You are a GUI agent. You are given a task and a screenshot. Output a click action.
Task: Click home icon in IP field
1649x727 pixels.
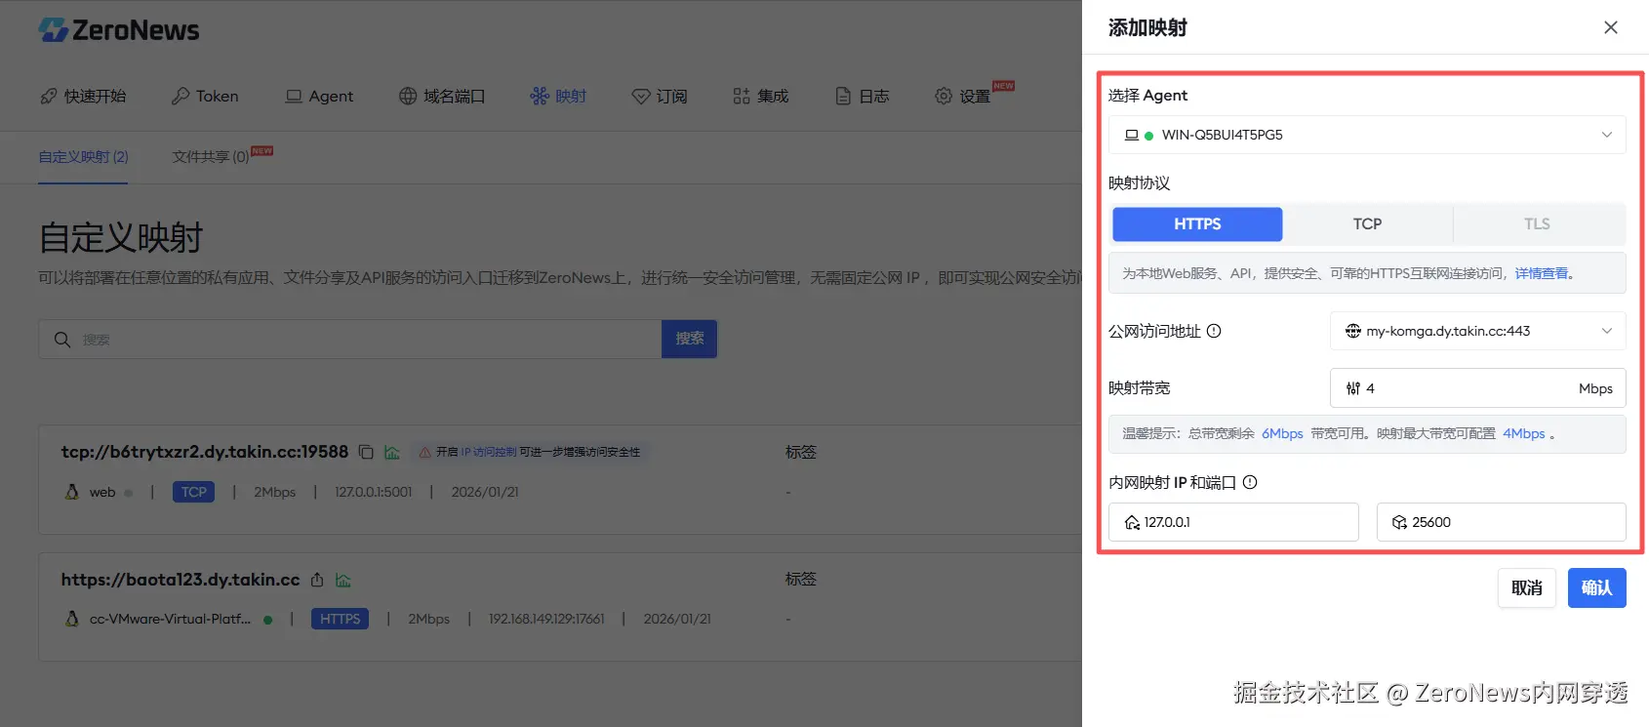coord(1132,522)
